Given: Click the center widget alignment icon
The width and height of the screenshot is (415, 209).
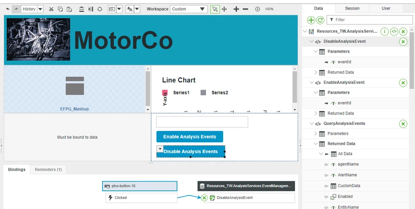Looking at the screenshot, I should point(100,9).
